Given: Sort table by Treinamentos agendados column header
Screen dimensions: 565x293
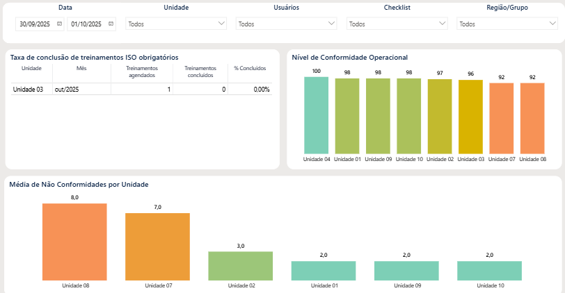Looking at the screenshot, I should pos(142,72).
